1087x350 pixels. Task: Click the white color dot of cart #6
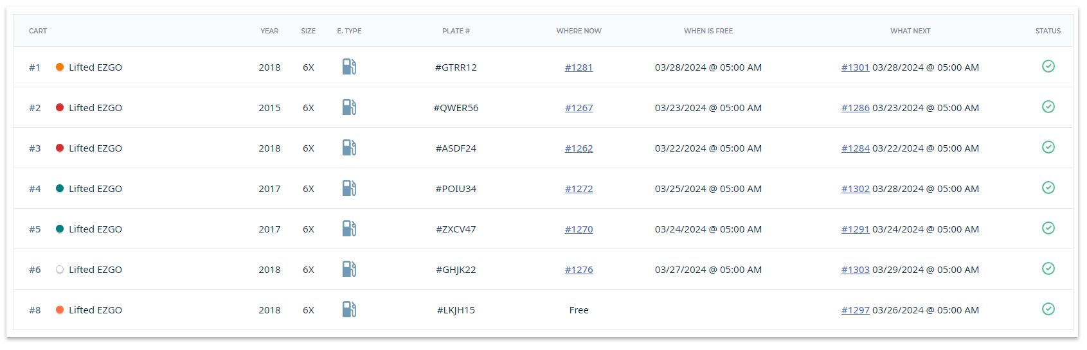coord(60,270)
